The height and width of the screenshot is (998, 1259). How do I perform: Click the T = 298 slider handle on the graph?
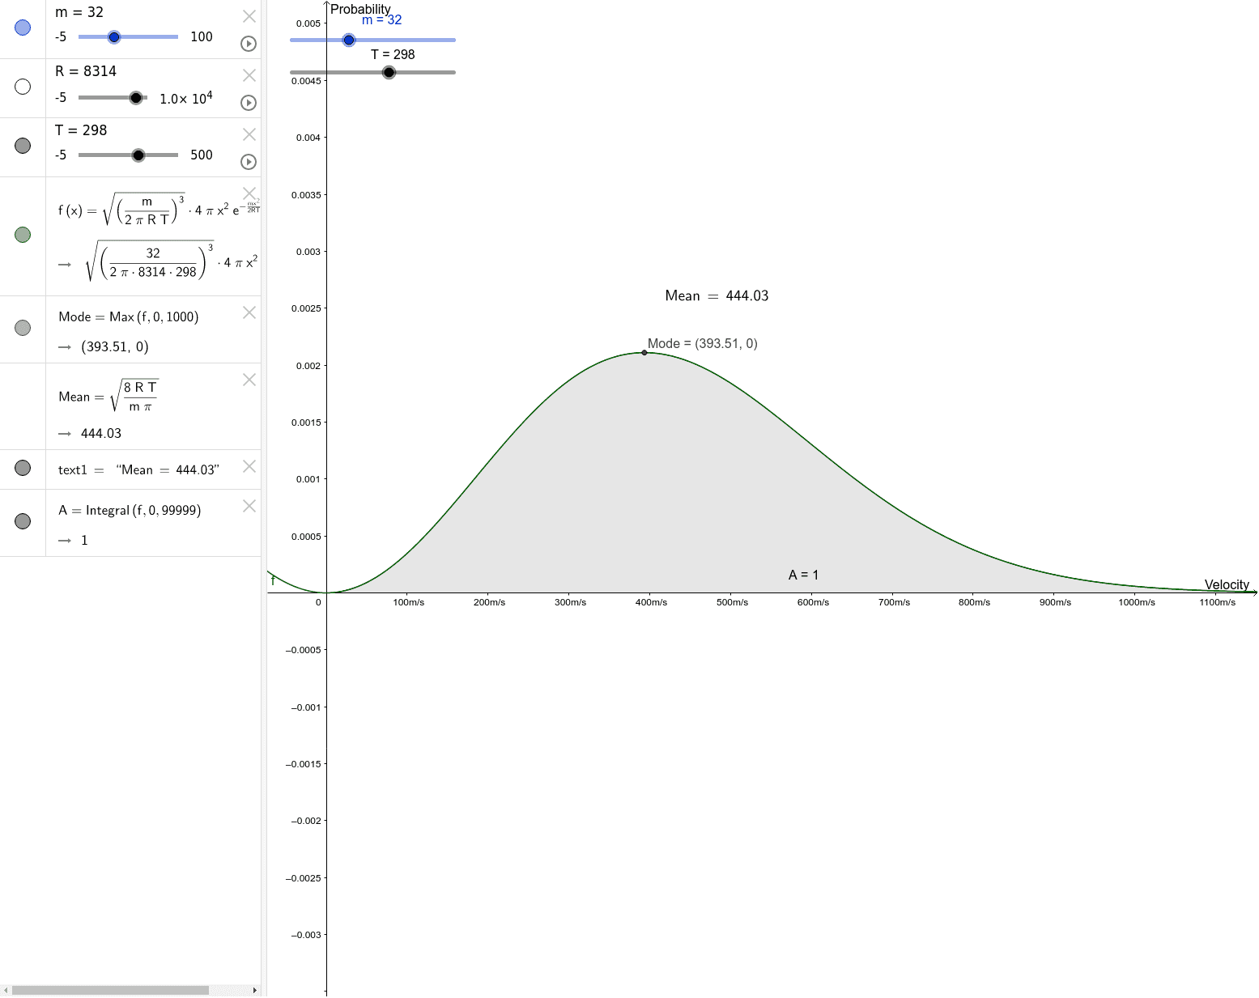coord(389,72)
